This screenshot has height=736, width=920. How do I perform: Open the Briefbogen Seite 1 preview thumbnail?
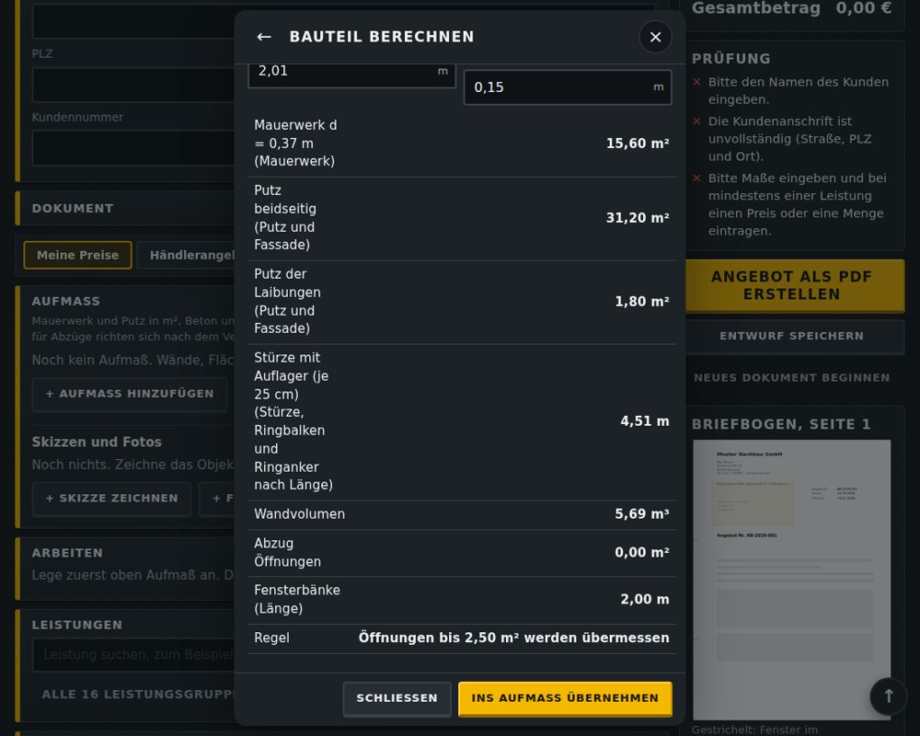[791, 580]
